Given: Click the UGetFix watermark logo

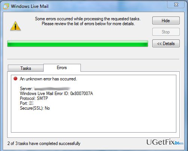Looking at the screenshot, I should [165, 142].
